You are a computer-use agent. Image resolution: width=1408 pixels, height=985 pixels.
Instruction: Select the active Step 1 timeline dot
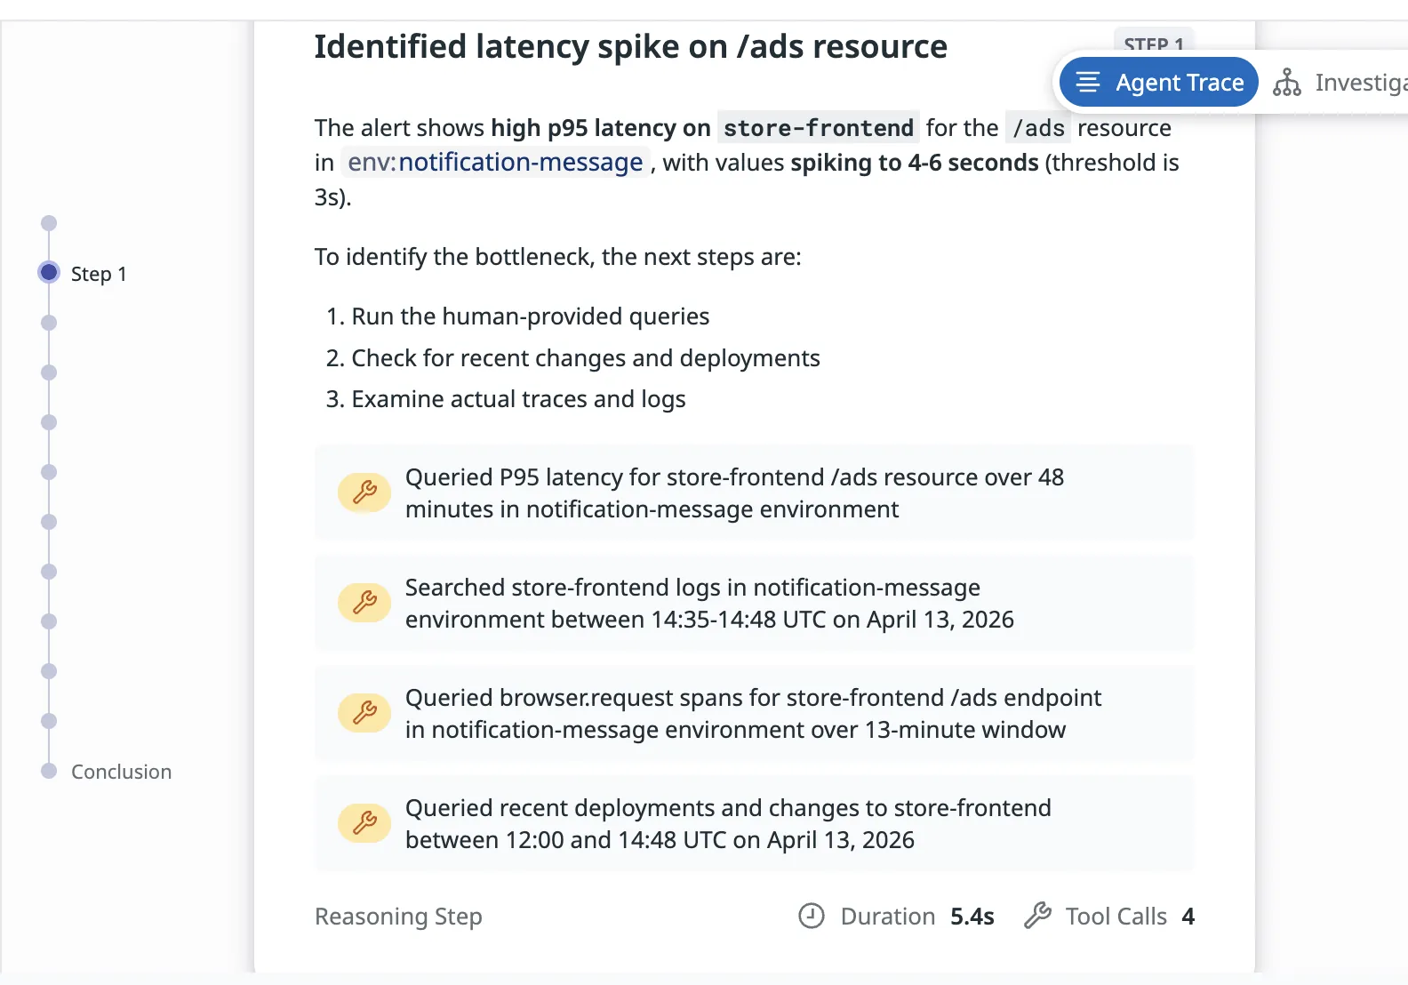(48, 273)
